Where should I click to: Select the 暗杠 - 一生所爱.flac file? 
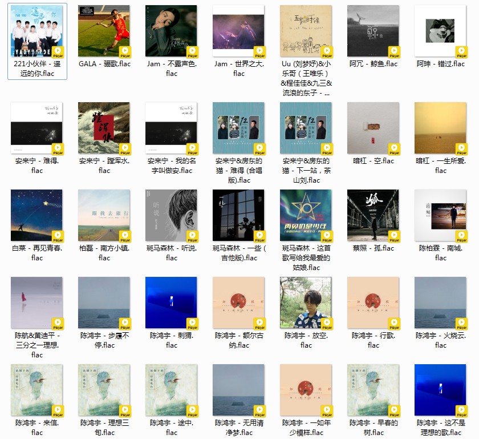point(440,128)
